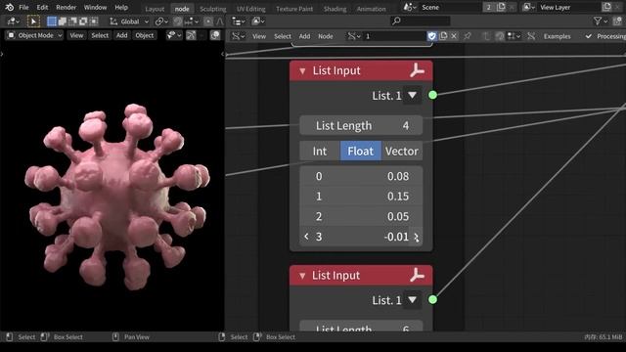Open the node editor View menu
The width and height of the screenshot is (626, 352).
coord(259,36)
